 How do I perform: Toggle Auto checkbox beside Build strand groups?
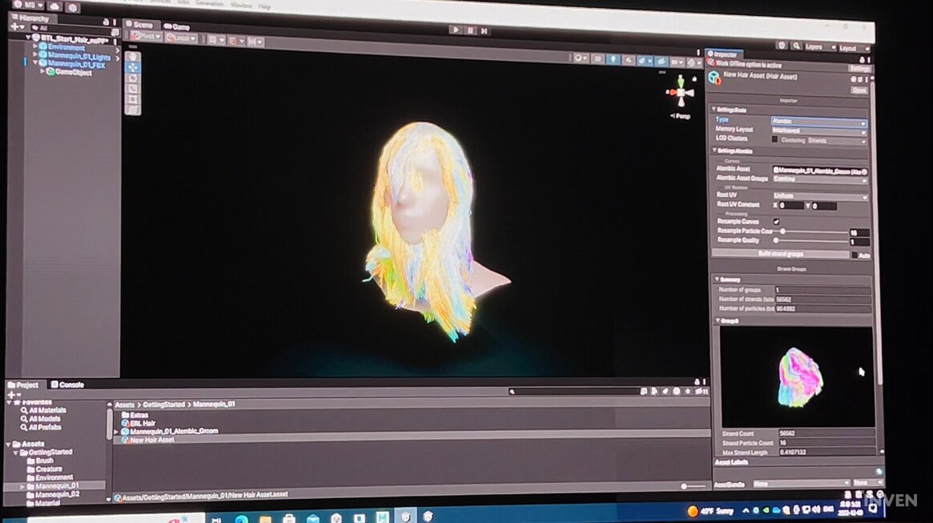(855, 255)
